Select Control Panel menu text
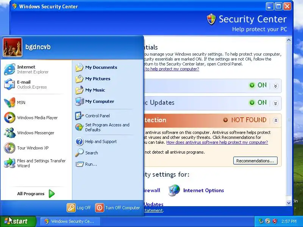This screenshot has height=227, width=303. click(97, 116)
